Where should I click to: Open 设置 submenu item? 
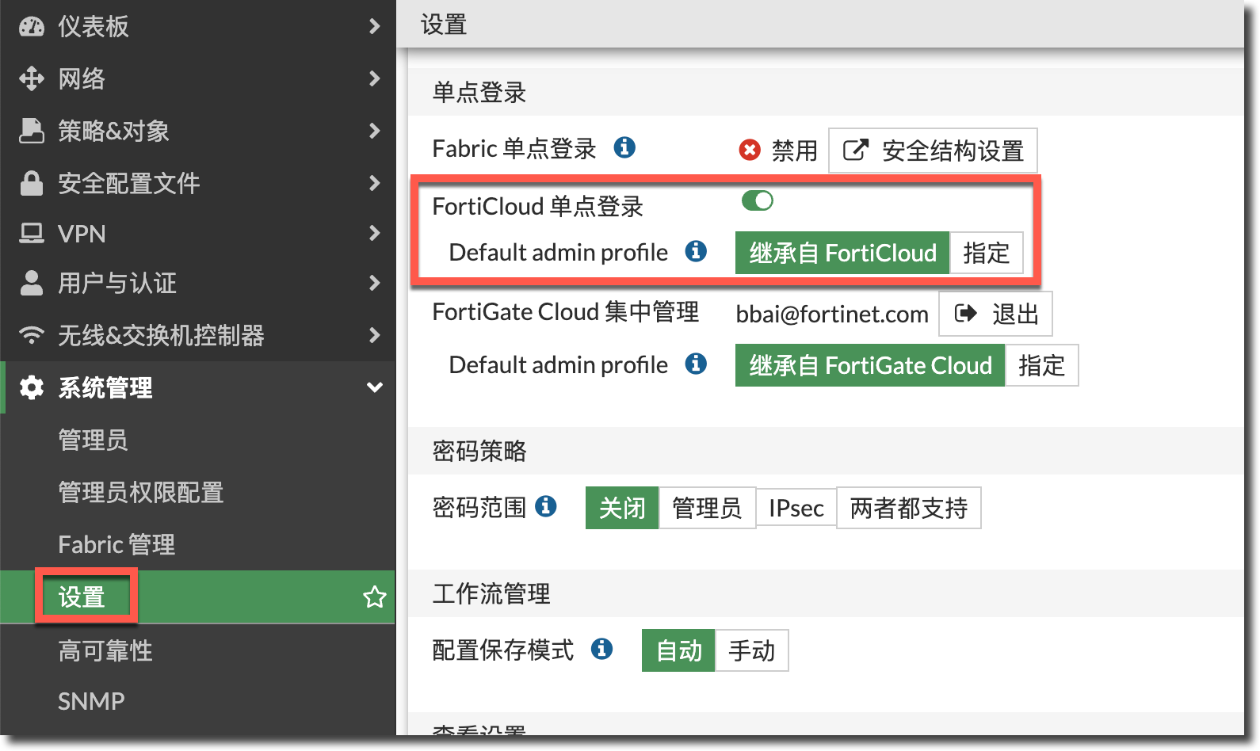click(198, 597)
